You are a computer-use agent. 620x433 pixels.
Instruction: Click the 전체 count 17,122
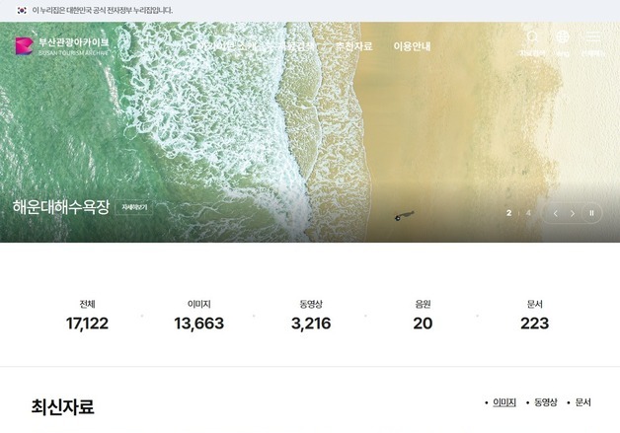(87, 324)
